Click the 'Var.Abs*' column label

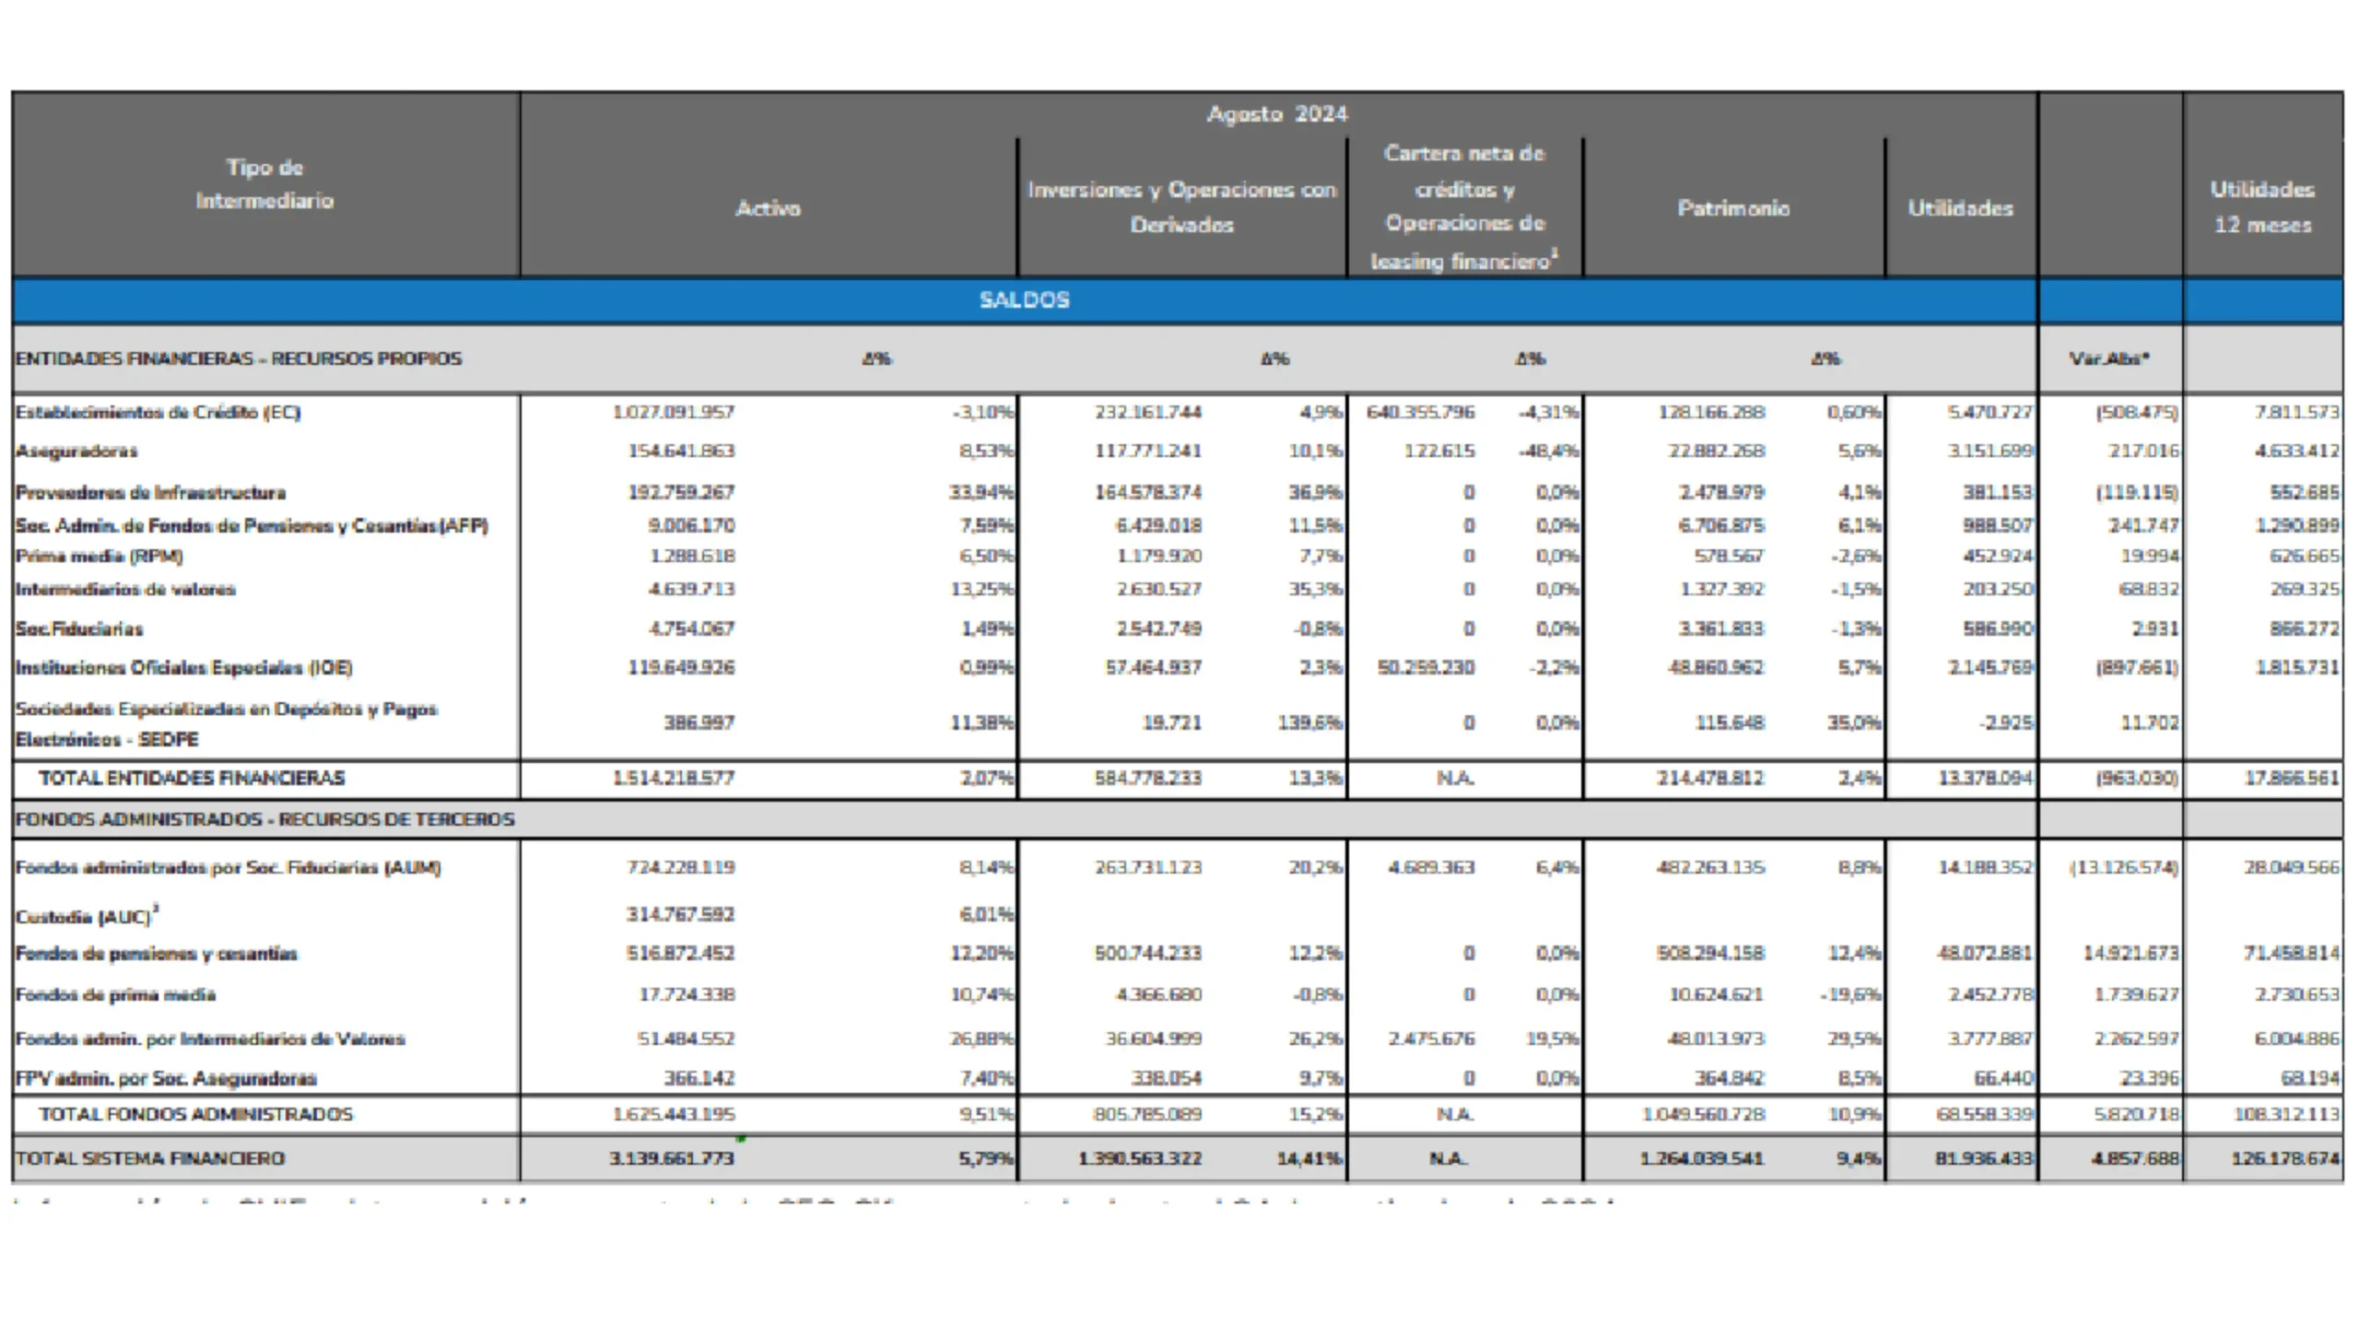(x=2109, y=358)
